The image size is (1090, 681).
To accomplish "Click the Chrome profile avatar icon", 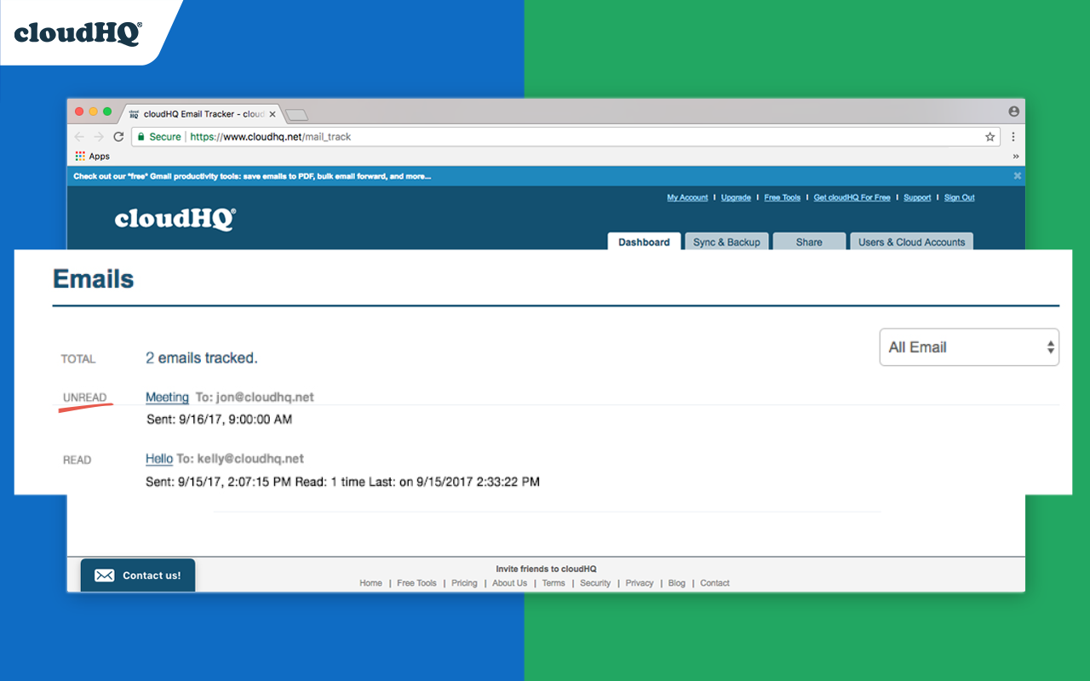I will click(1013, 112).
